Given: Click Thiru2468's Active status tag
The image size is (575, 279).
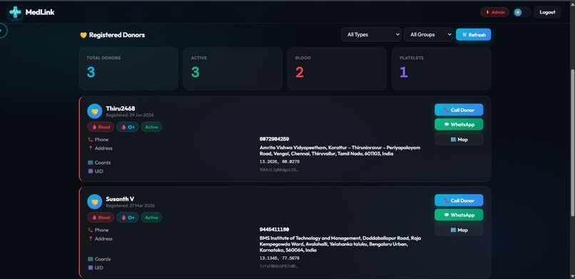Looking at the screenshot, I should 151,127.
